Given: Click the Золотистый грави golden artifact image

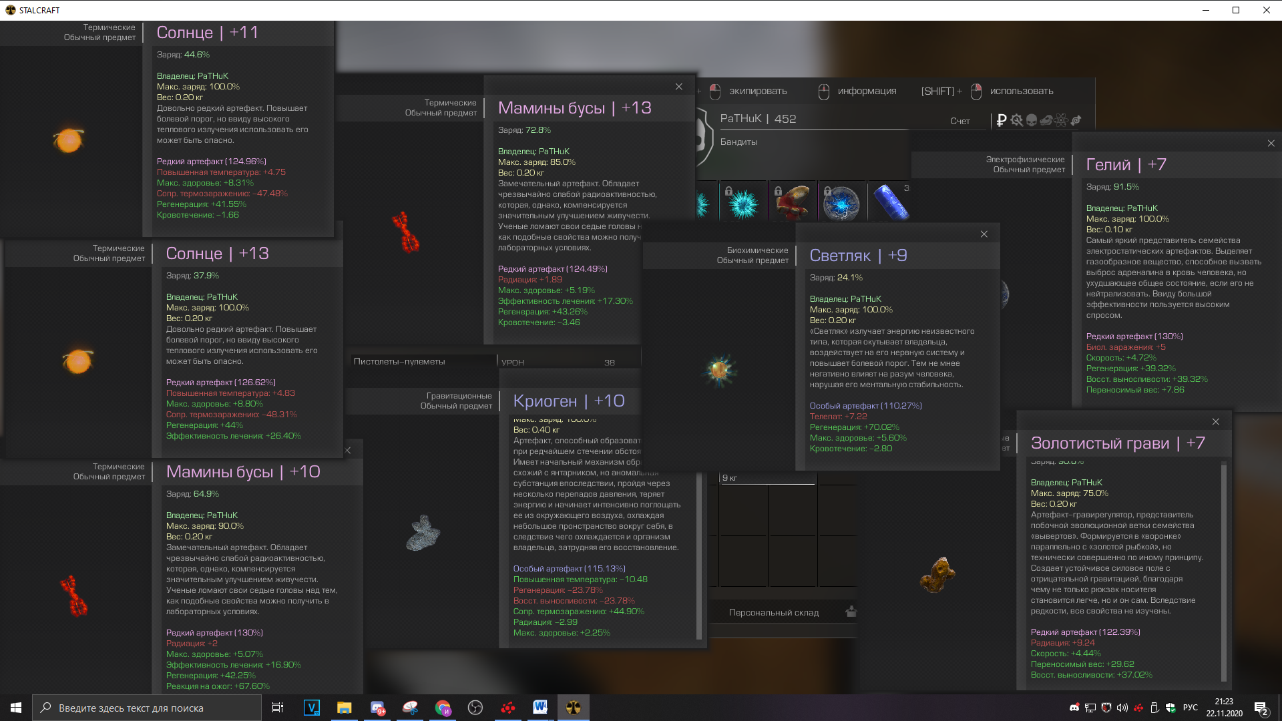Looking at the screenshot, I should 937,575.
